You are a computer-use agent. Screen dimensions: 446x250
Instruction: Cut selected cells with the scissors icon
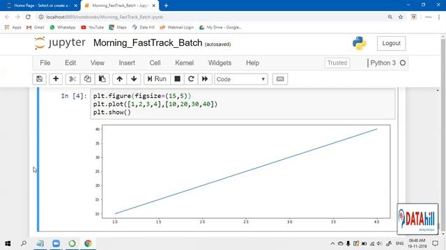(72, 79)
